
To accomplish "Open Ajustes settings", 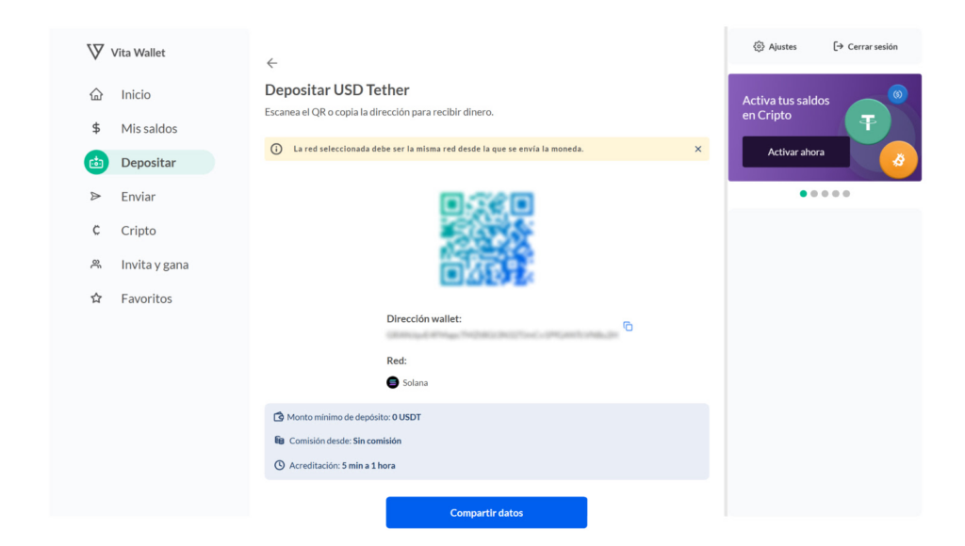I will click(x=775, y=47).
